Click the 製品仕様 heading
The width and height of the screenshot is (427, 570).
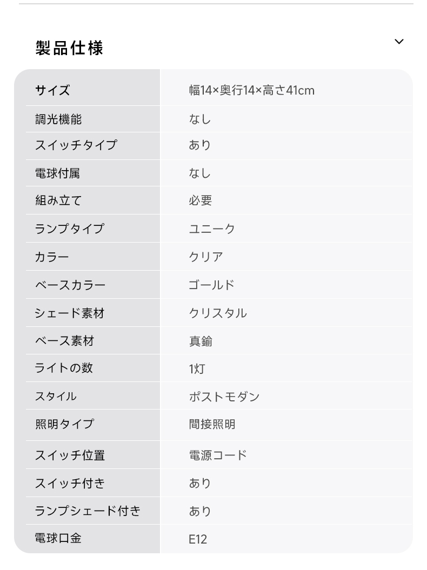coord(69,48)
